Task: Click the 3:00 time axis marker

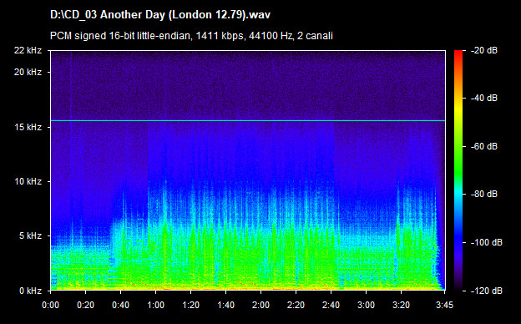Action: (x=367, y=305)
